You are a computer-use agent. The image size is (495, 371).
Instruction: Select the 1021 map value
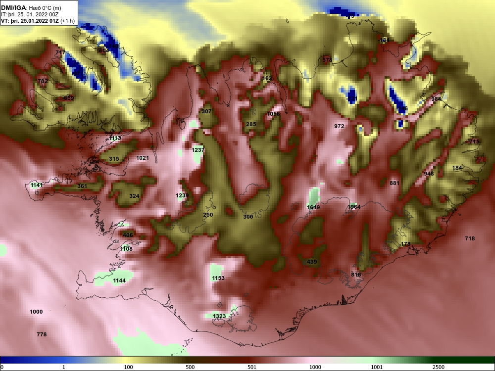[143, 157]
